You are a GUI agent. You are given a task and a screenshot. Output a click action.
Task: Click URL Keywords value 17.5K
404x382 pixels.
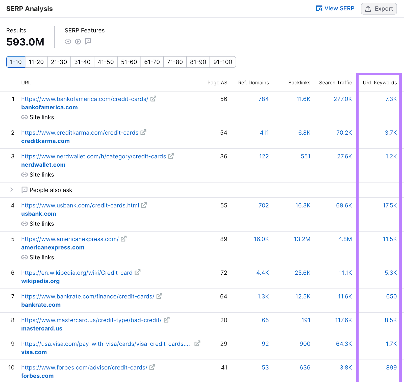(x=390, y=205)
